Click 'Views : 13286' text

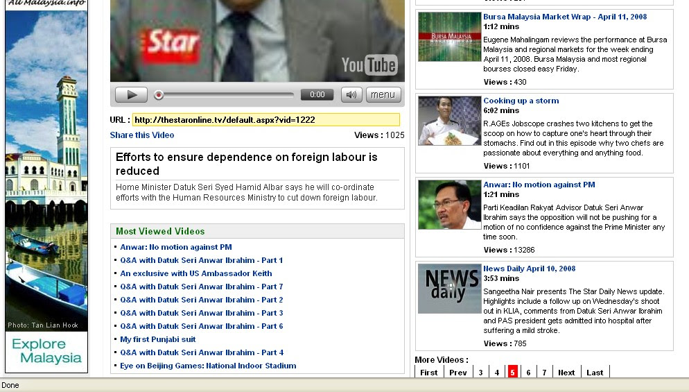pyautogui.click(x=509, y=250)
